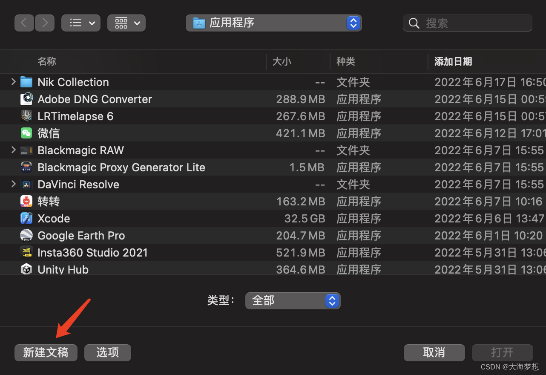Click the 2022年6月1日 10:20 date
The height and width of the screenshot is (375, 546).
(x=489, y=236)
